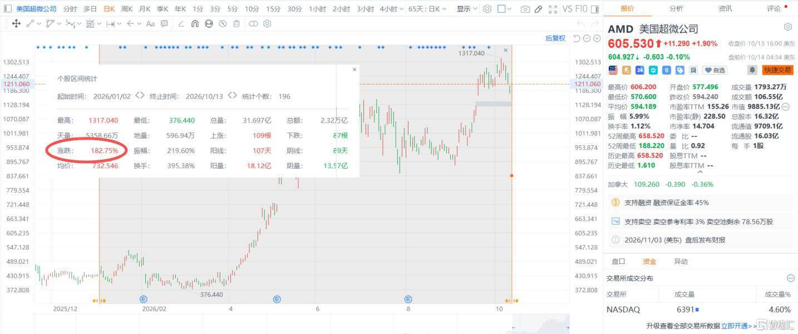This screenshot has height=334, width=798.
Task: Open F10 company info
Action: (x=581, y=9)
